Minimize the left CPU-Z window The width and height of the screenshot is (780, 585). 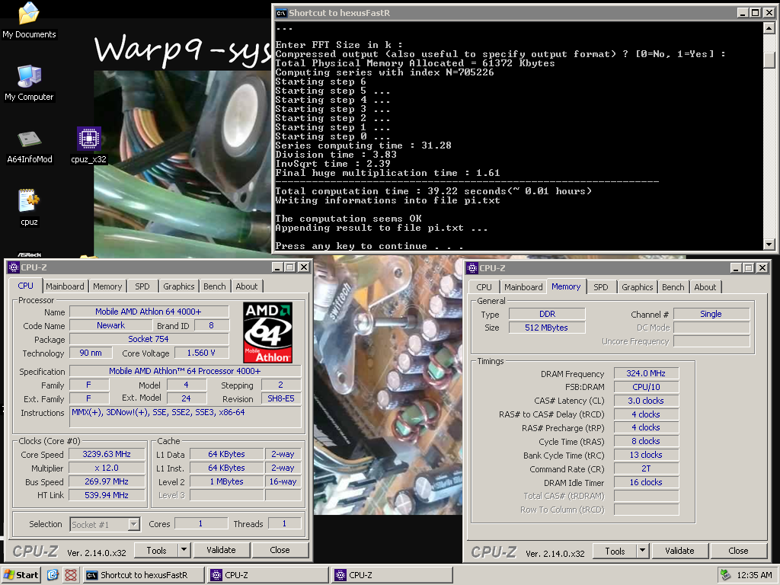278,267
